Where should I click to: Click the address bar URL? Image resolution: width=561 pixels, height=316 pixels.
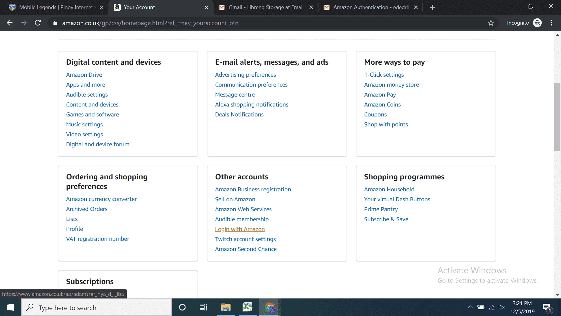[150, 23]
